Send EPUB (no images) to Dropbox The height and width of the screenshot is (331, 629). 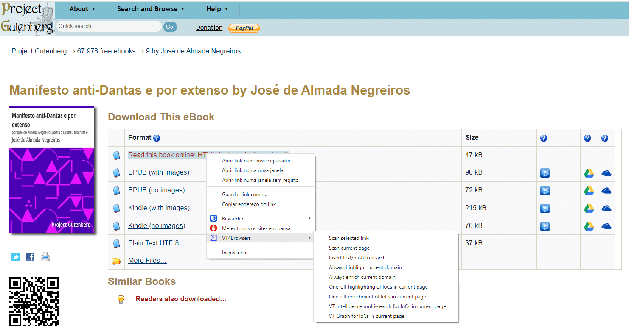[545, 191]
